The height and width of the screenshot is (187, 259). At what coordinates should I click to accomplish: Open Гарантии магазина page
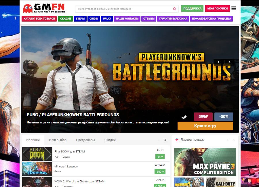tap(173, 19)
